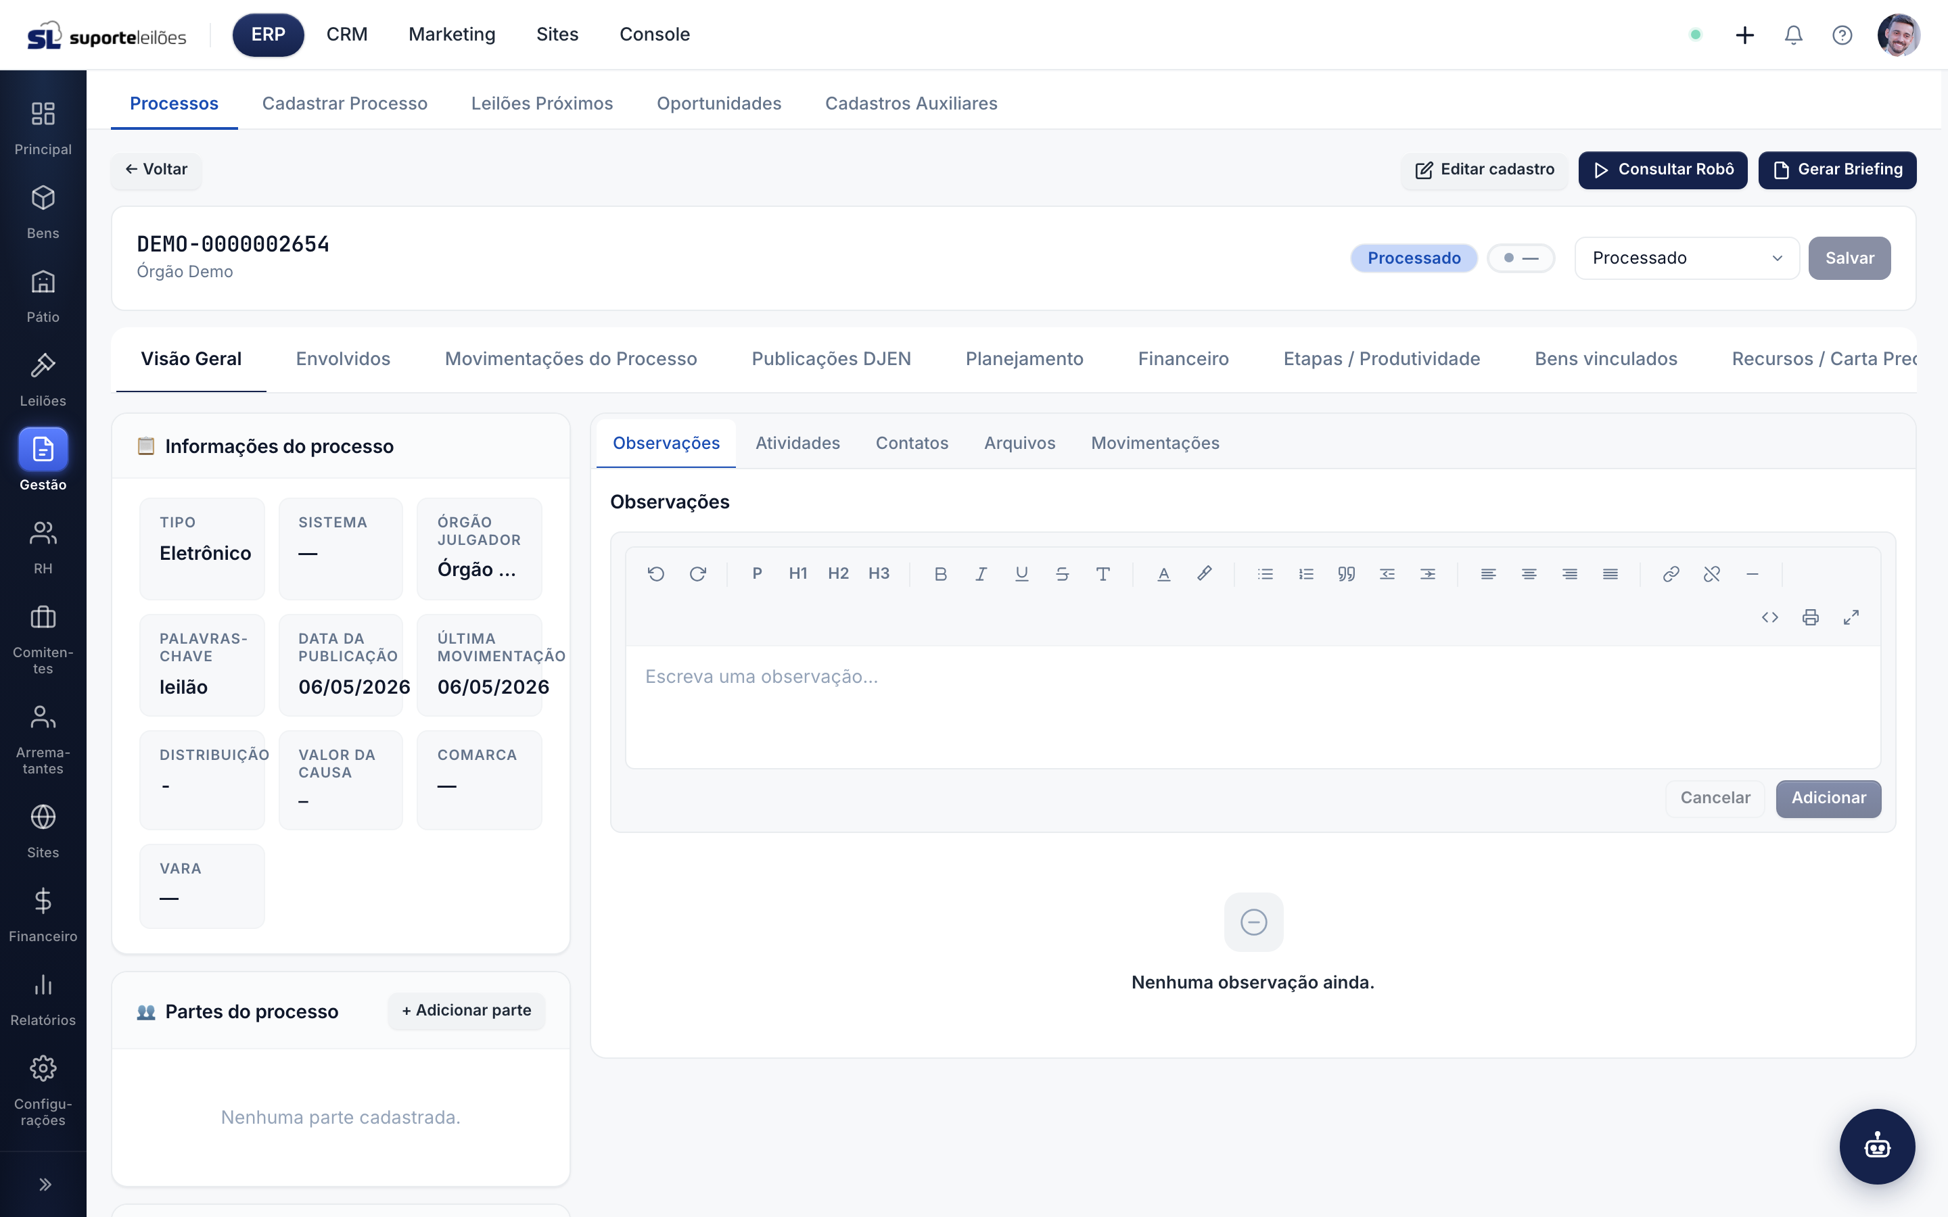Apply paragraph style with the P button
This screenshot has width=1948, height=1217.
(757, 574)
